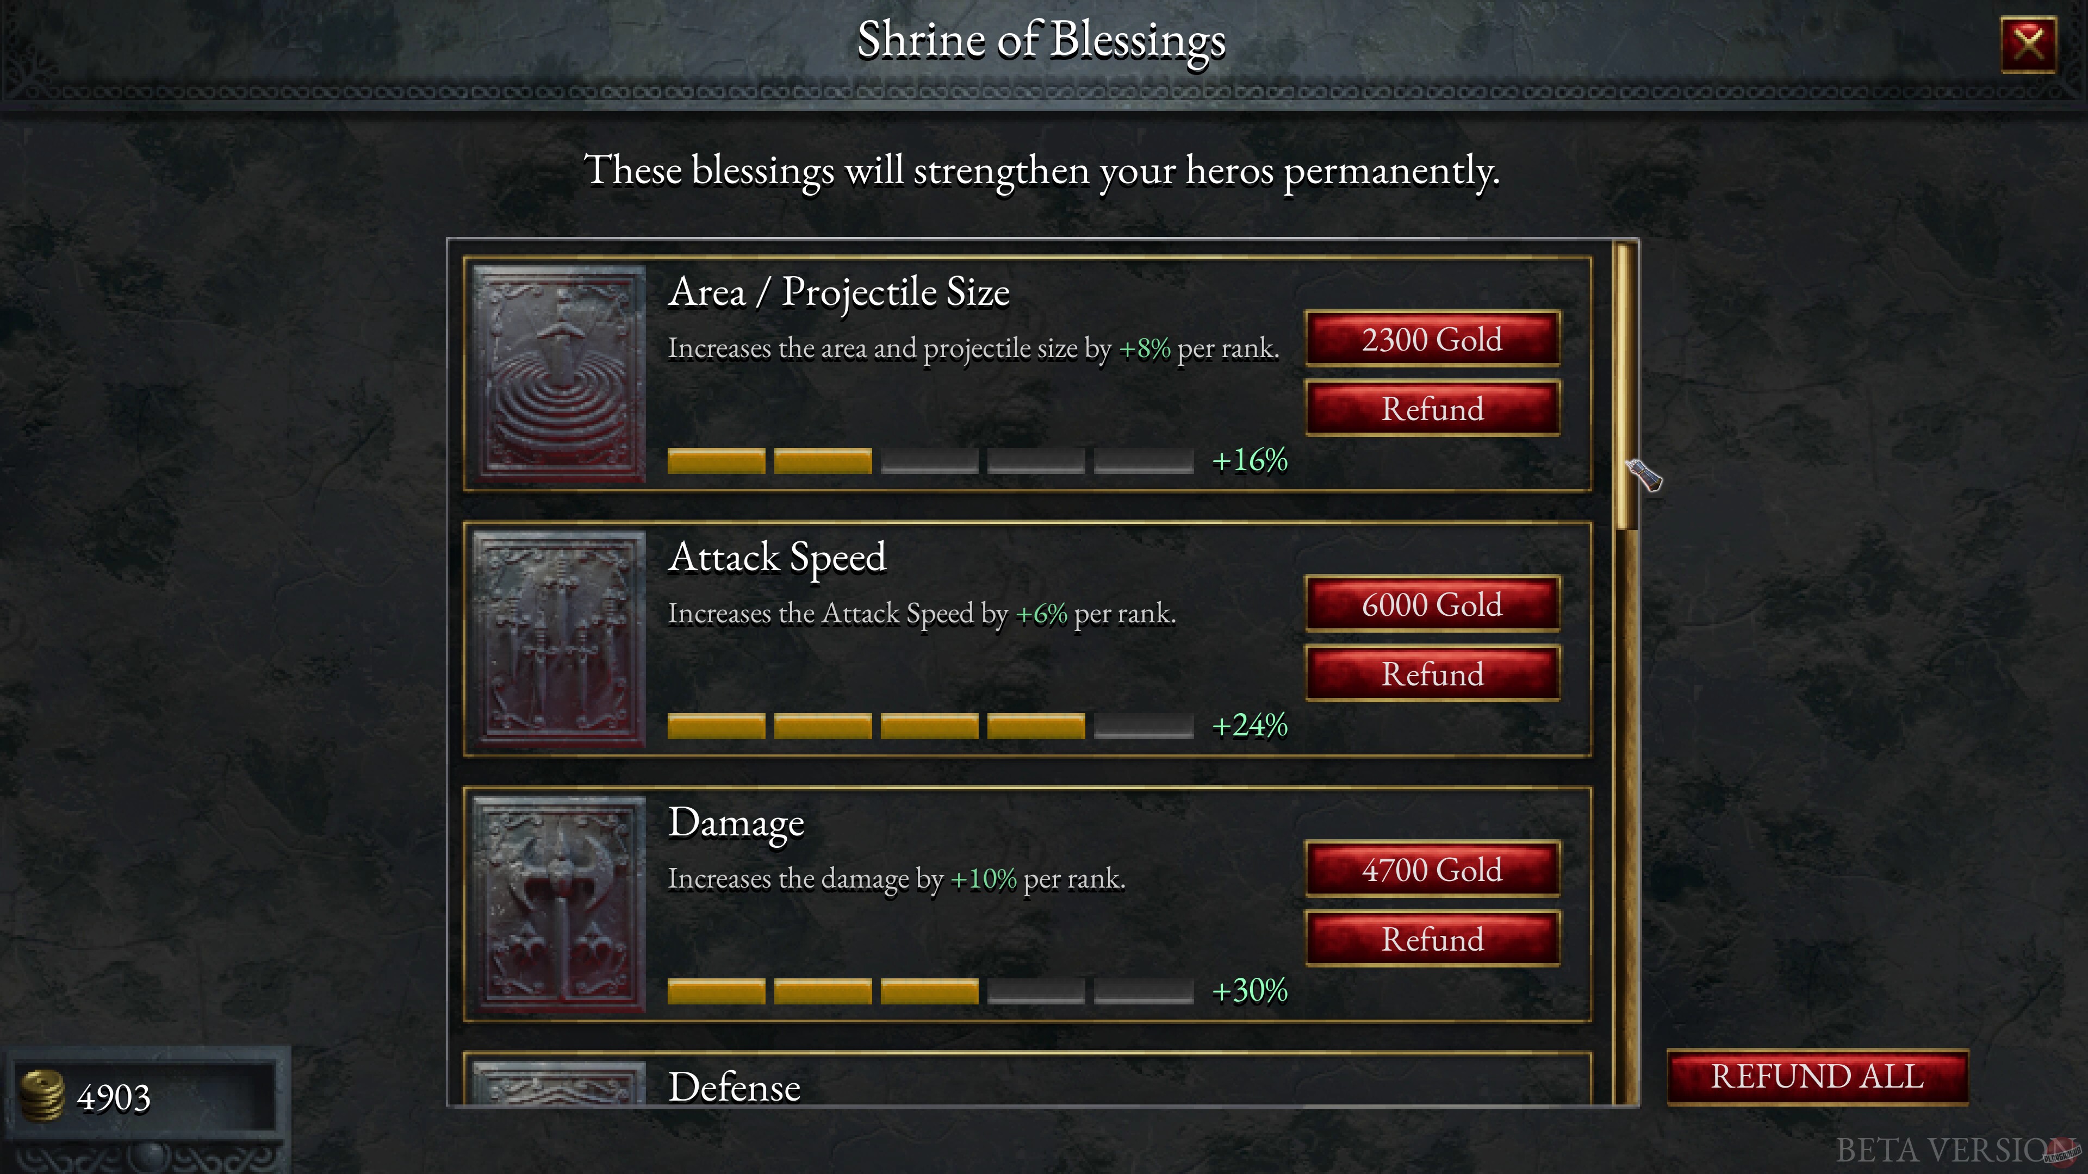Click the Attack Speed blessing swords icon

[560, 639]
